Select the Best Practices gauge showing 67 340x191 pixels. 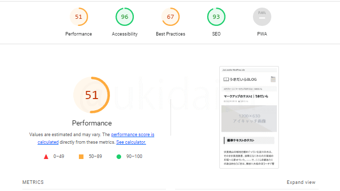(x=171, y=17)
